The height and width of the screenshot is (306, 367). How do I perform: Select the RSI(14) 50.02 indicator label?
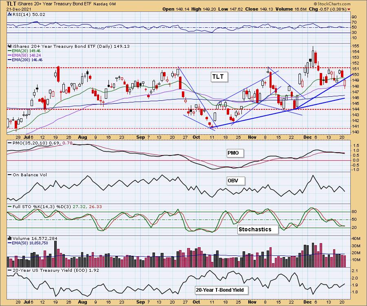click(29, 14)
